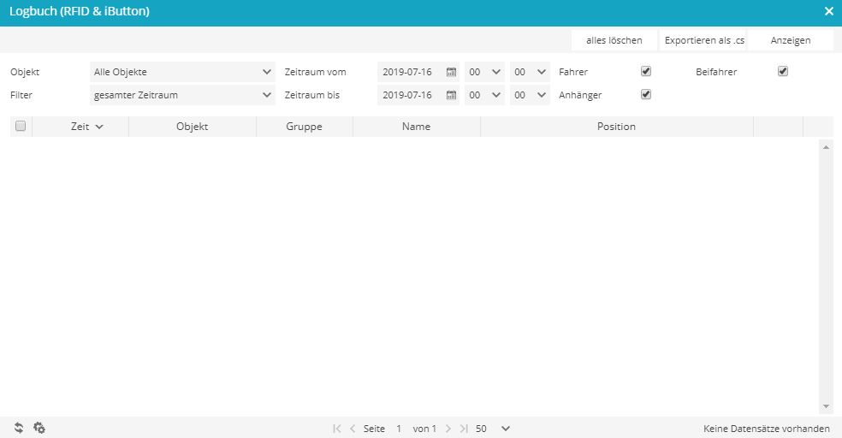Open minute dropdown for Zeitraum vom
The image size is (842, 438).
pyautogui.click(x=530, y=72)
